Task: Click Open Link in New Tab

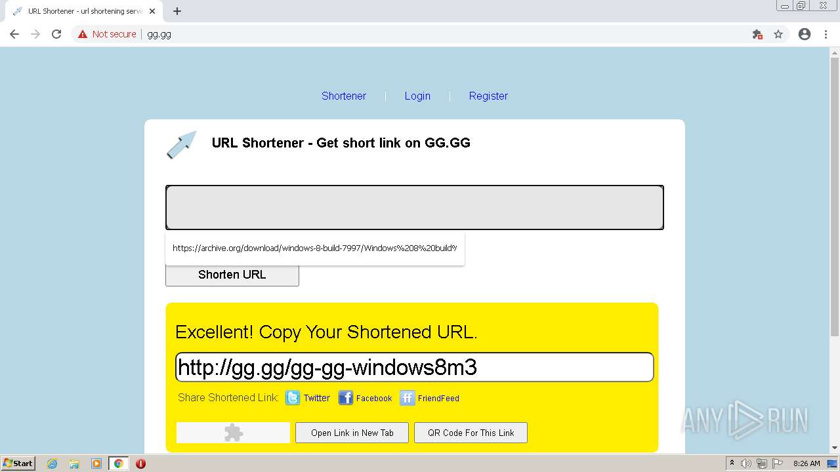Action: pos(352,433)
